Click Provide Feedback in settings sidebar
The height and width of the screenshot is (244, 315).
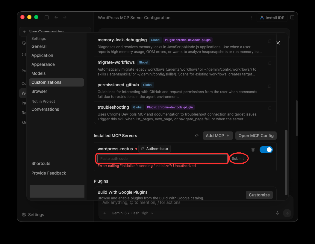57,173
